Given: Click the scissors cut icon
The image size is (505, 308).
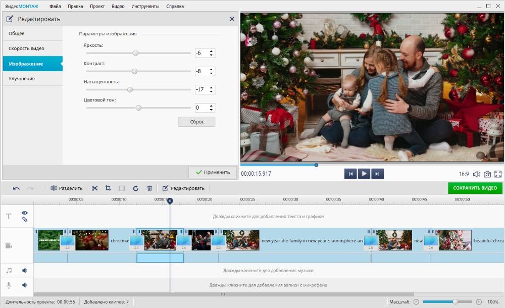Looking at the screenshot, I should coord(94,188).
